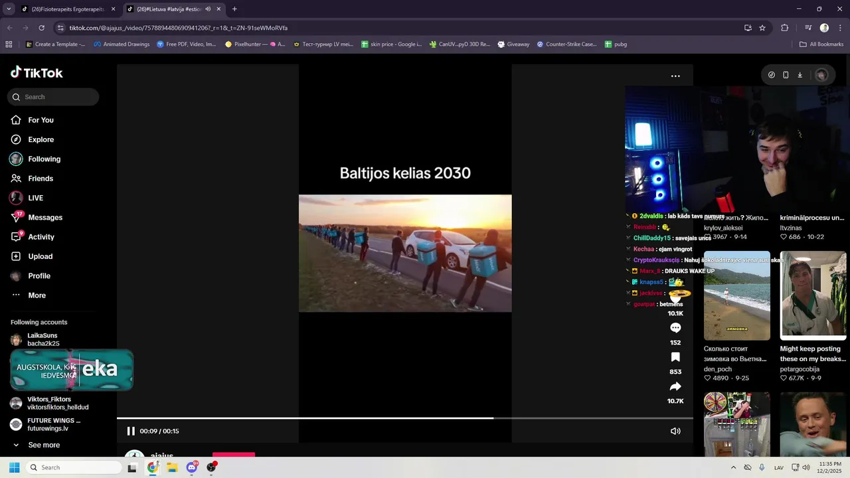Open a new browser tab

pos(234,9)
